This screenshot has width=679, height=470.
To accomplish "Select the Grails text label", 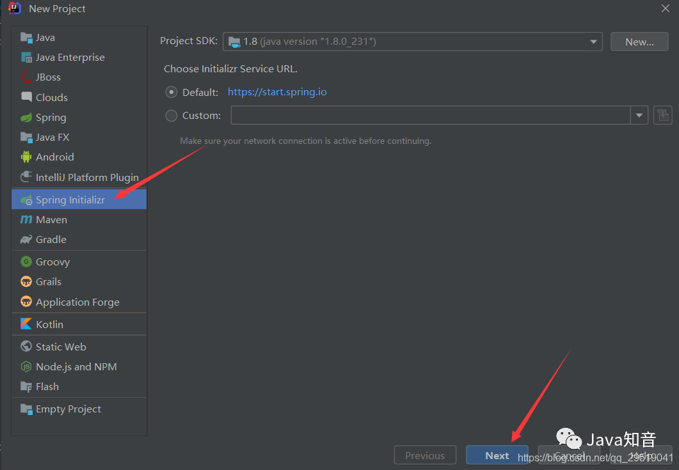I will (49, 282).
